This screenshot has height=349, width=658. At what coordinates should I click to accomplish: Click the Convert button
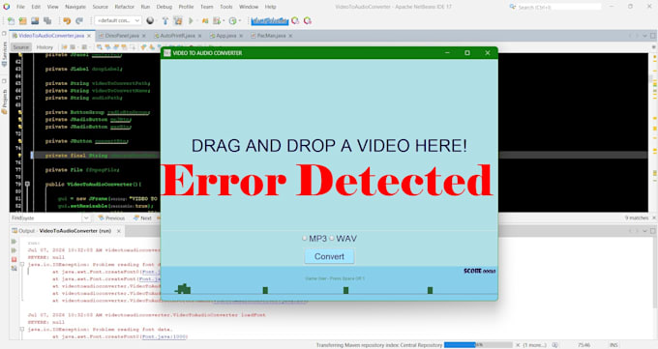[x=329, y=256]
